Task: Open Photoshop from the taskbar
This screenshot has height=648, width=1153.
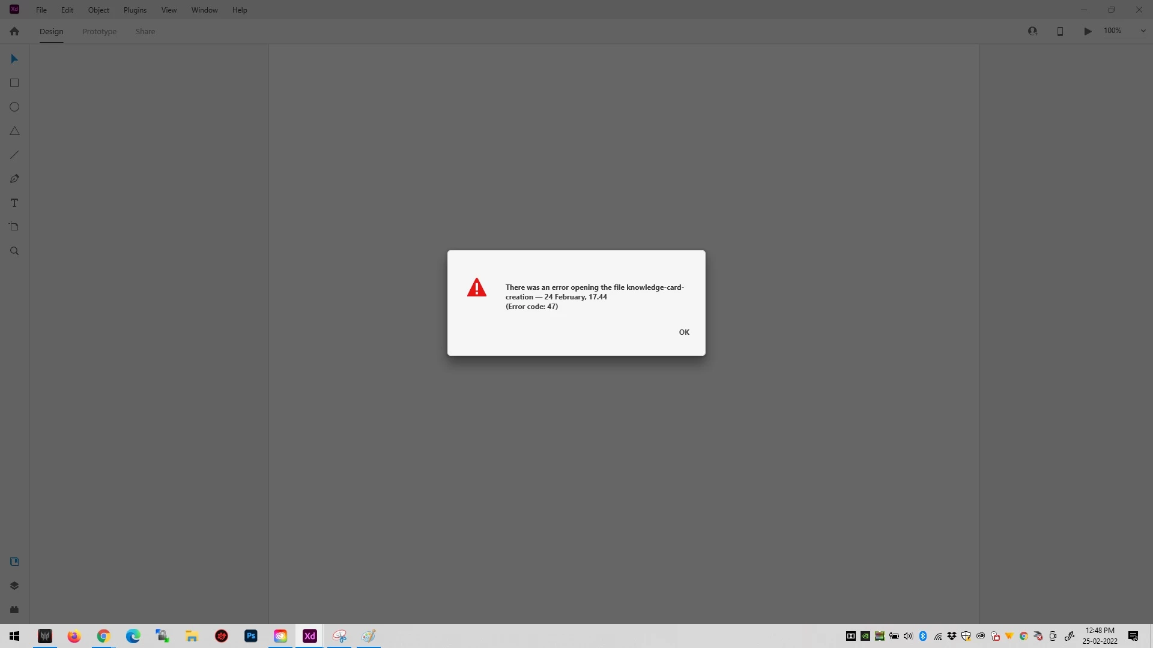Action: (251, 636)
